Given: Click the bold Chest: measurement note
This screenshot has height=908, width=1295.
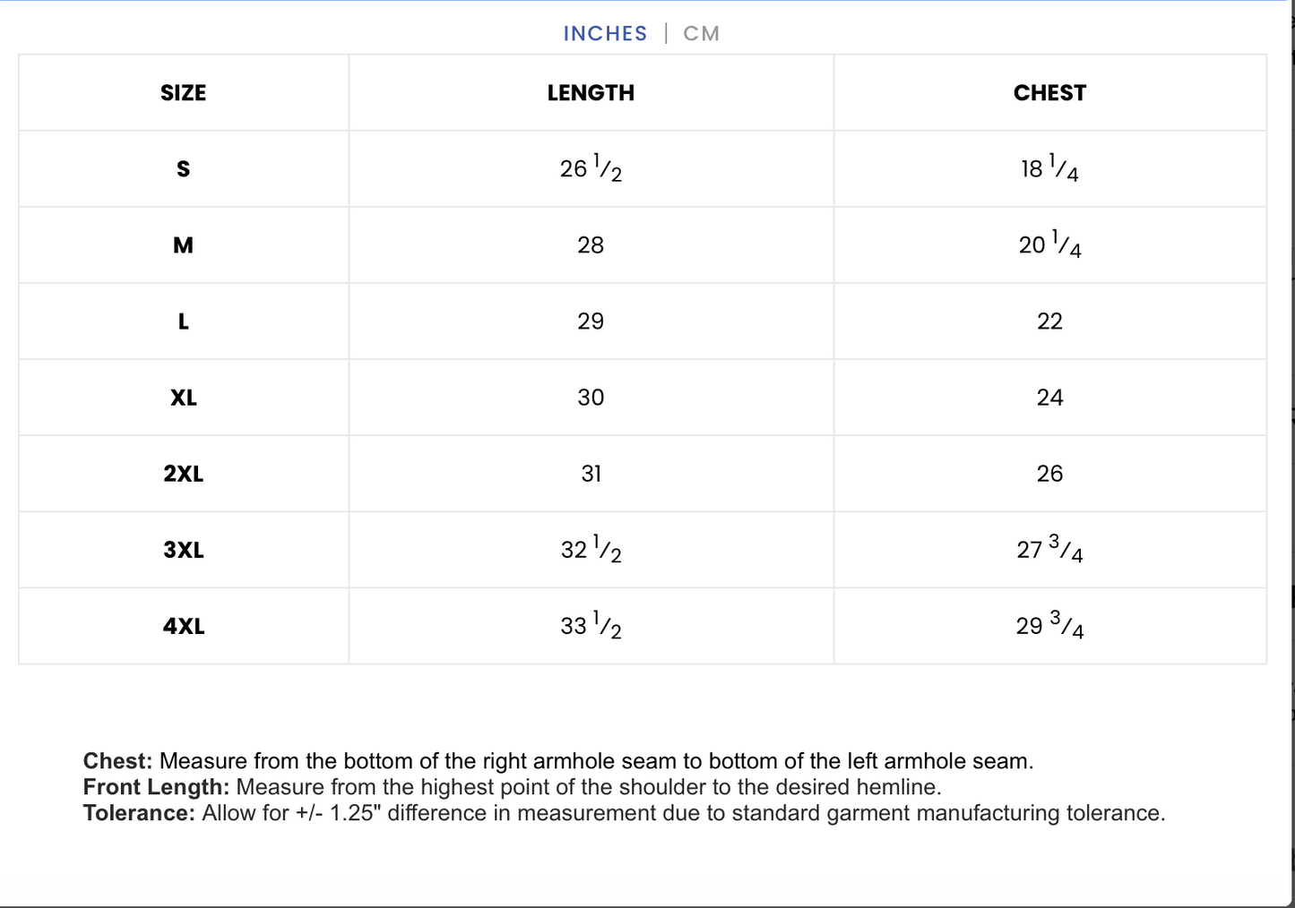Looking at the screenshot, I should pyautogui.click(x=117, y=761).
